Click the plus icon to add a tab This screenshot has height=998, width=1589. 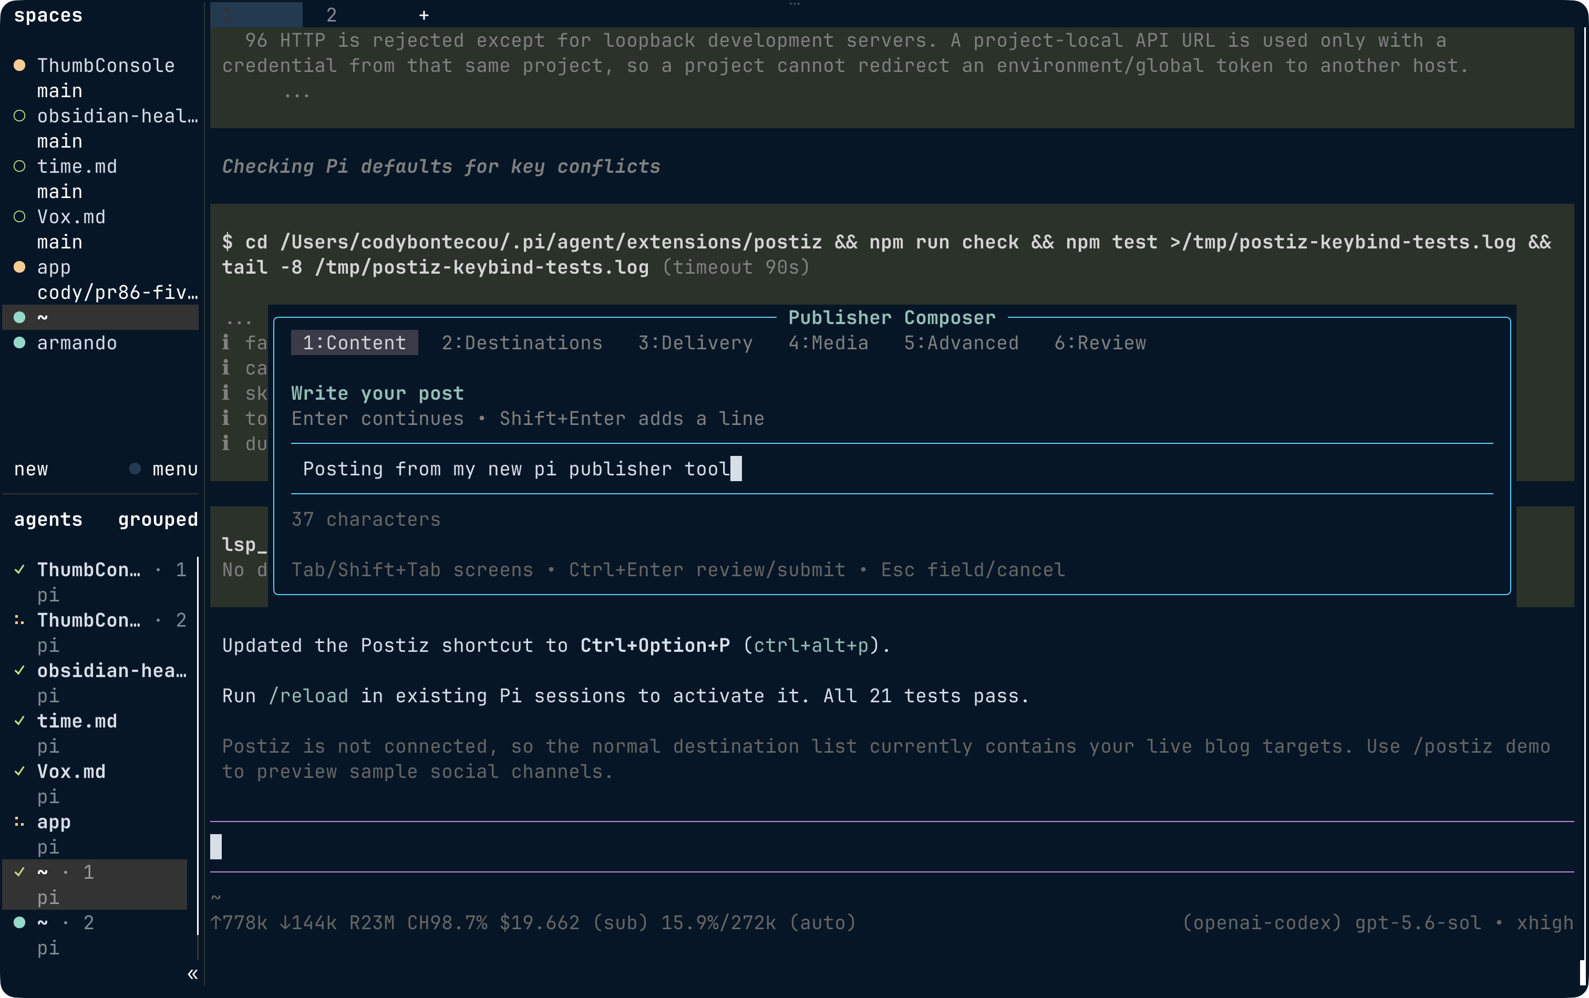(x=424, y=15)
